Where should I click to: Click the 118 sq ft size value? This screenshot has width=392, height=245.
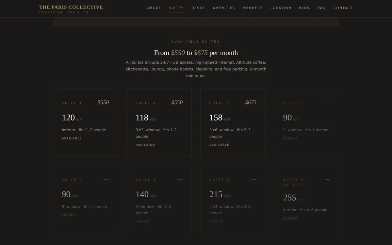(x=146, y=118)
